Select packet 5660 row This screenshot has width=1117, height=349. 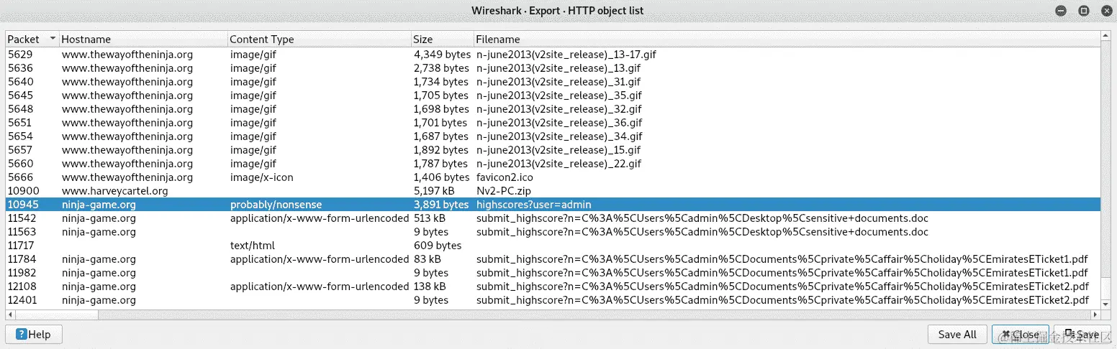(553, 164)
